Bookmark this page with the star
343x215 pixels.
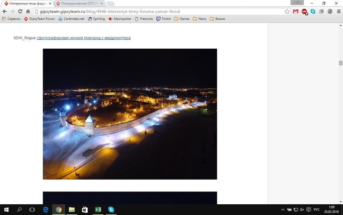click(287, 11)
